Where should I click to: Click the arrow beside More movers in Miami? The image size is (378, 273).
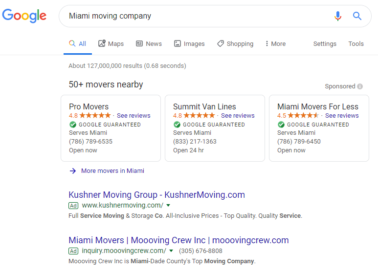coord(73,171)
